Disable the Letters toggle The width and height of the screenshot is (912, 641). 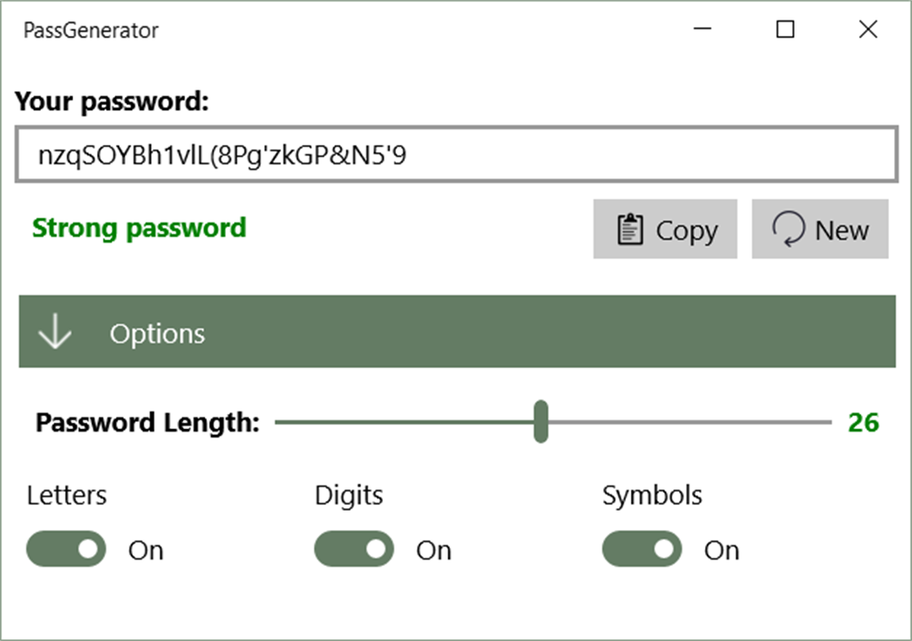65,549
